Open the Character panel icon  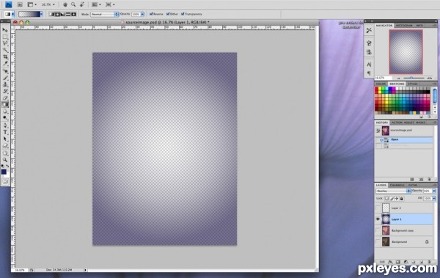[369, 65]
